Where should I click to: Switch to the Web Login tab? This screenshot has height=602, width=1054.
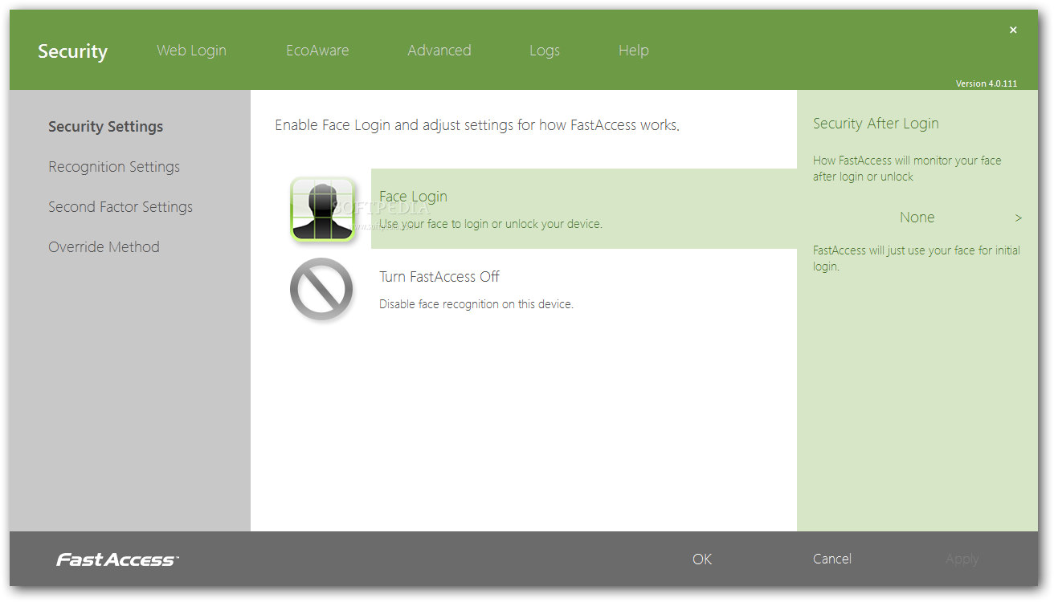[191, 51]
